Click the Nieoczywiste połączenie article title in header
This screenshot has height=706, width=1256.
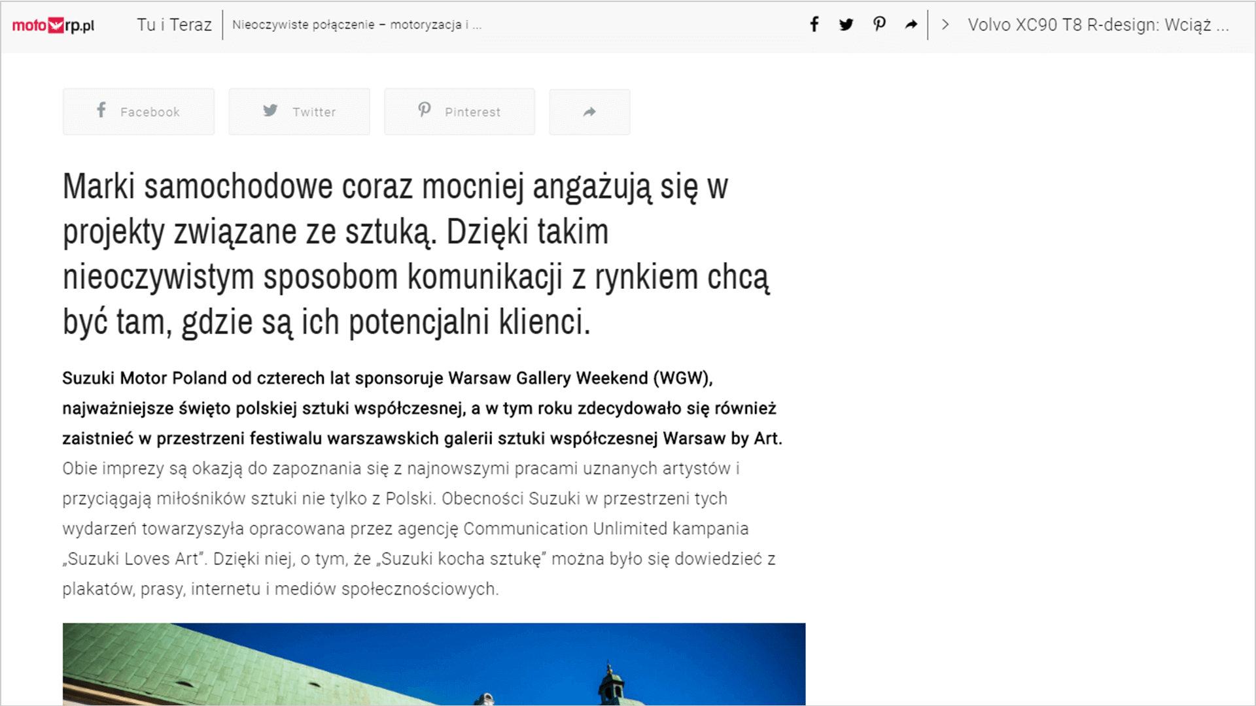(x=357, y=25)
